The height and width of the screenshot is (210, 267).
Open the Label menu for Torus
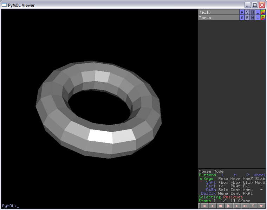258,18
